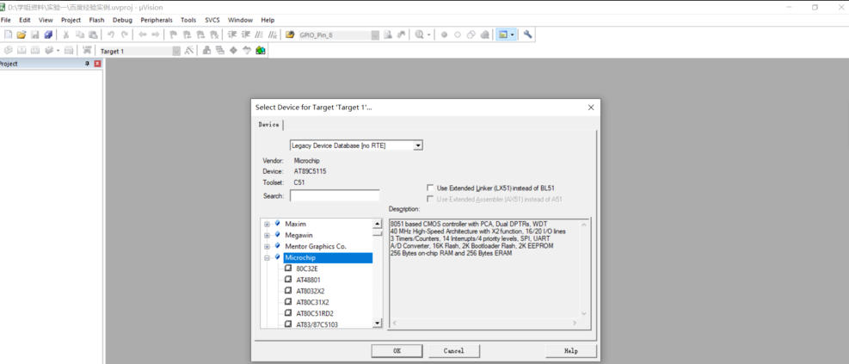This screenshot has width=849, height=364.
Task: Click the device Search input field
Action: [335, 196]
